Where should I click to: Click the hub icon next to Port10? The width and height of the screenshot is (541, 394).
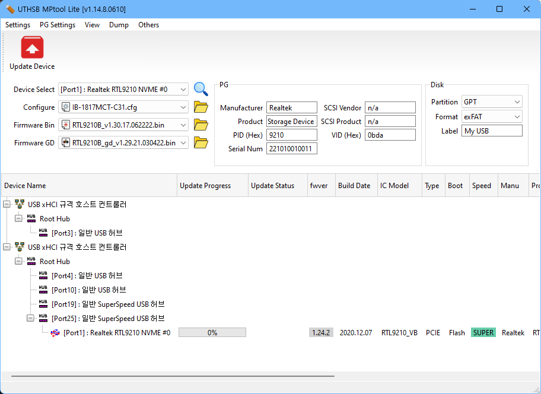43,290
